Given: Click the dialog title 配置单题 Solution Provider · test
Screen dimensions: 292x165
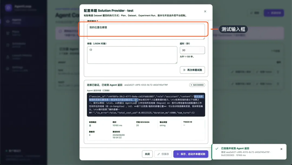Looking at the screenshot, I should pos(109,11).
